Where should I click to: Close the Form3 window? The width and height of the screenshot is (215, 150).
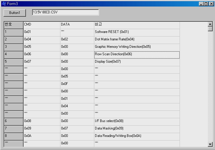(x=211, y=4)
